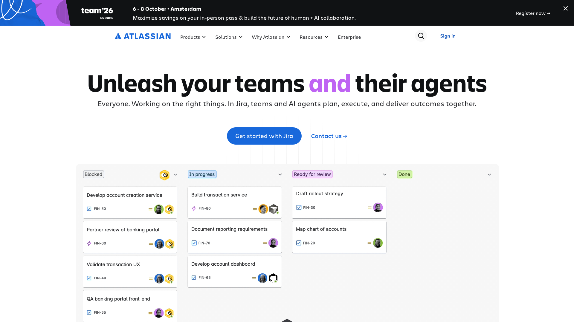The height and width of the screenshot is (322, 574).
Task: Expand the Why Atlassian menu
Action: coord(271,37)
